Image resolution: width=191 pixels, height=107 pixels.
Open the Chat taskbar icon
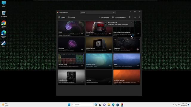(104, 105)
